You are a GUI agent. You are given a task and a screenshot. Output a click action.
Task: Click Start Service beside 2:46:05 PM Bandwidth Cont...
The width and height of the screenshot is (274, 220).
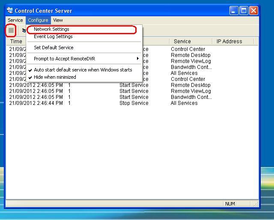click(134, 97)
